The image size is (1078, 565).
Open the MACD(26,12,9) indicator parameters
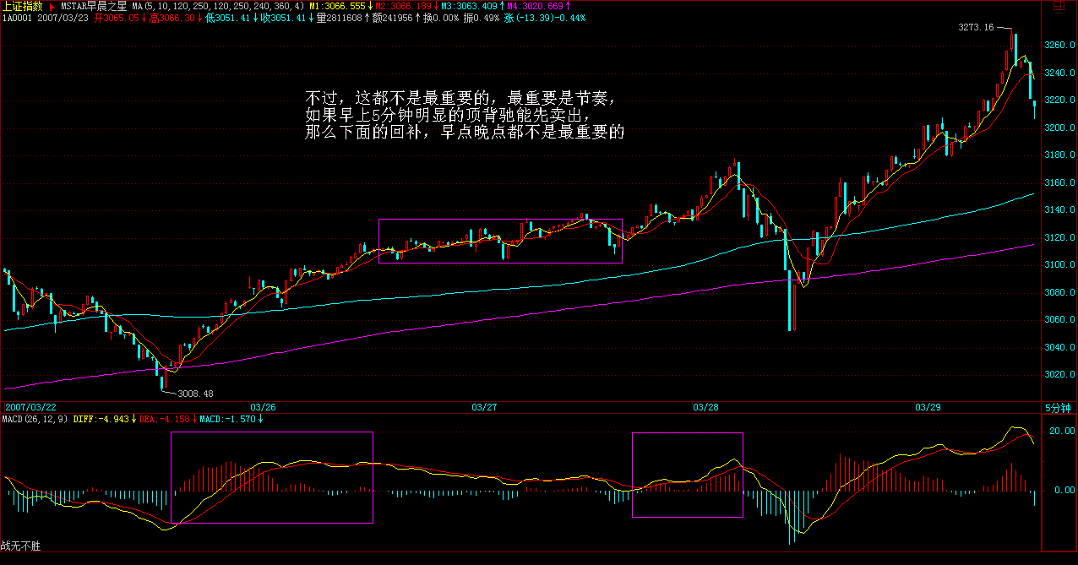pyautogui.click(x=34, y=419)
